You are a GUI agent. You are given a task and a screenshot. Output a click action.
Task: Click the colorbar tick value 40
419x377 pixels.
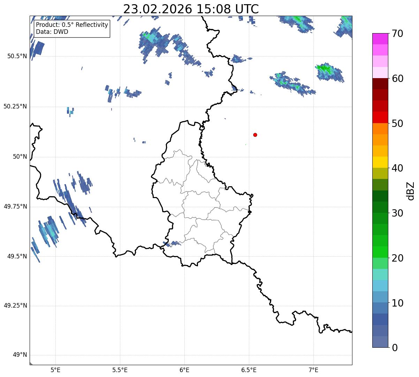[x=397, y=168]
